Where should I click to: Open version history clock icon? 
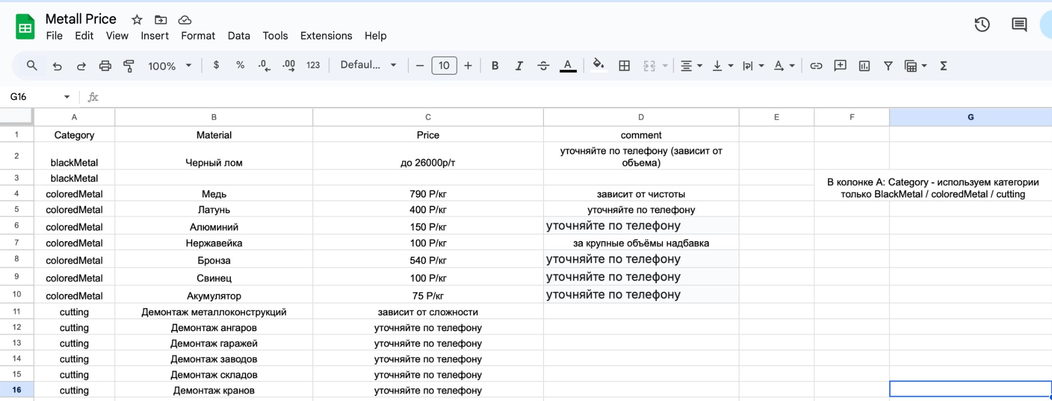[982, 25]
